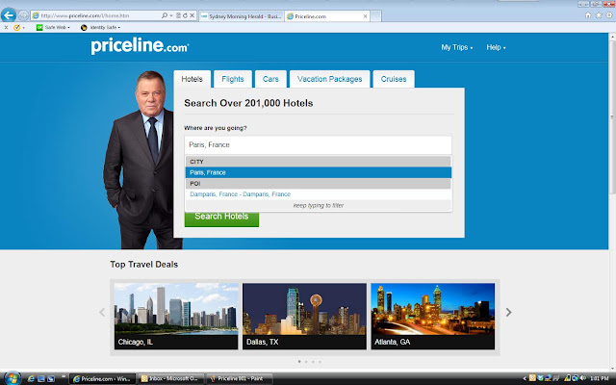Launch Internet Explorer from quick launch

click(x=31, y=379)
